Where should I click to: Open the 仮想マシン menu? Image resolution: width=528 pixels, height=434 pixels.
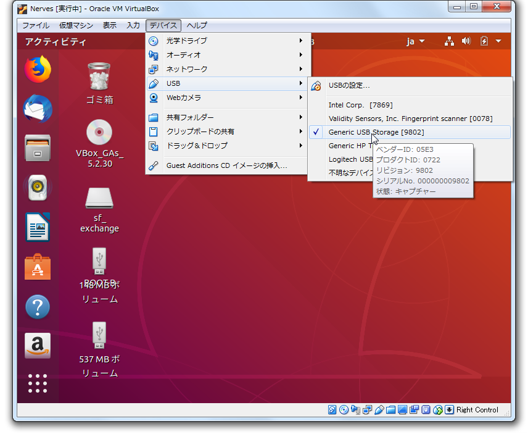point(76,25)
